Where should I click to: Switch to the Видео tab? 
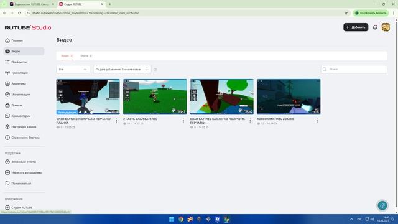[x=67, y=56]
